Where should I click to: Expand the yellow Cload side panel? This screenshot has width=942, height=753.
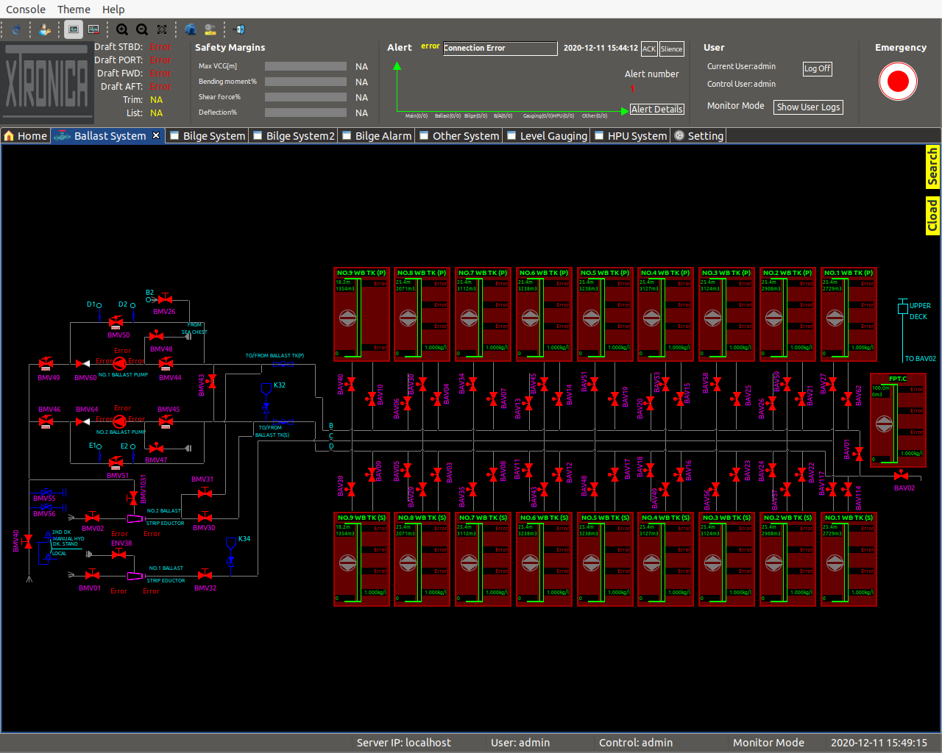[x=932, y=215]
